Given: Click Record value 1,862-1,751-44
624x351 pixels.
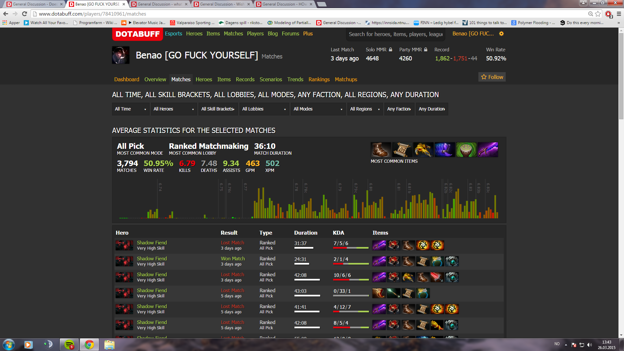Looking at the screenshot, I should (456, 58).
